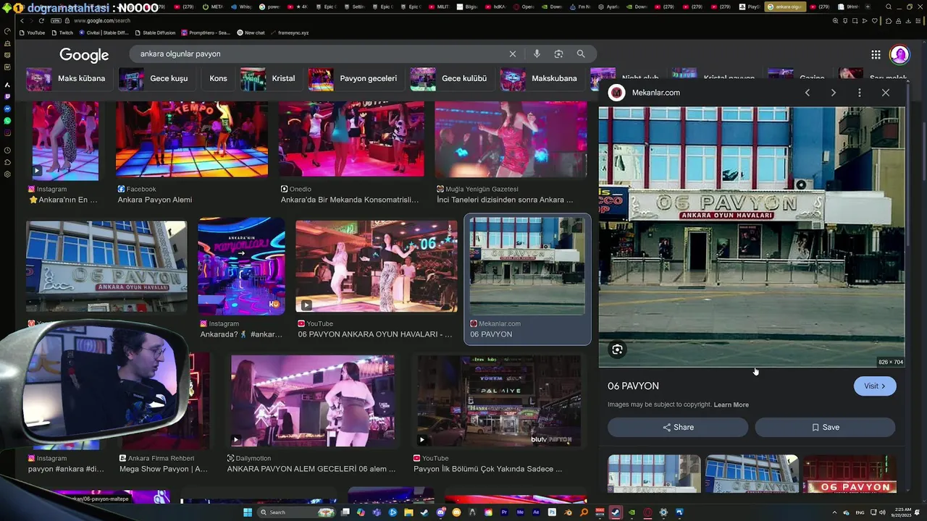The width and height of the screenshot is (927, 521).
Task: Open File Explorer from the taskbar
Action: click(x=408, y=512)
